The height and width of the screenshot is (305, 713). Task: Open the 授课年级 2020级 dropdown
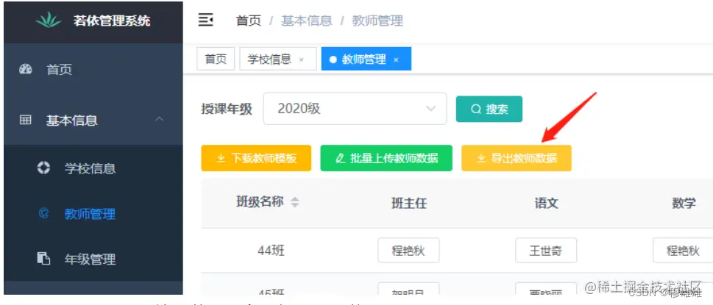tap(355, 109)
